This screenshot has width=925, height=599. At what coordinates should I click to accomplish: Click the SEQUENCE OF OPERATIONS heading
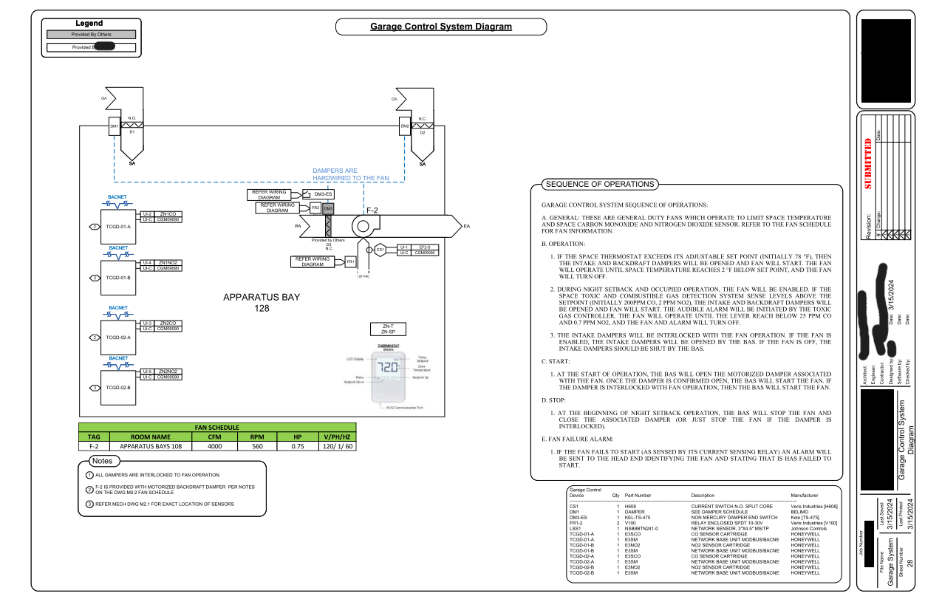pyautogui.click(x=598, y=184)
